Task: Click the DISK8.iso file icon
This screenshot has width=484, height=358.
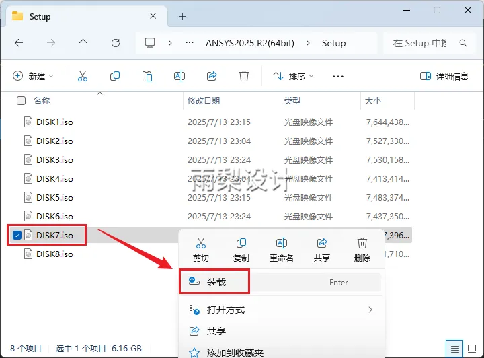Action: pos(28,254)
